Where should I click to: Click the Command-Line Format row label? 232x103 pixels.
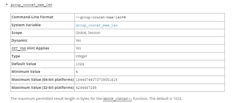click(x=32, y=17)
